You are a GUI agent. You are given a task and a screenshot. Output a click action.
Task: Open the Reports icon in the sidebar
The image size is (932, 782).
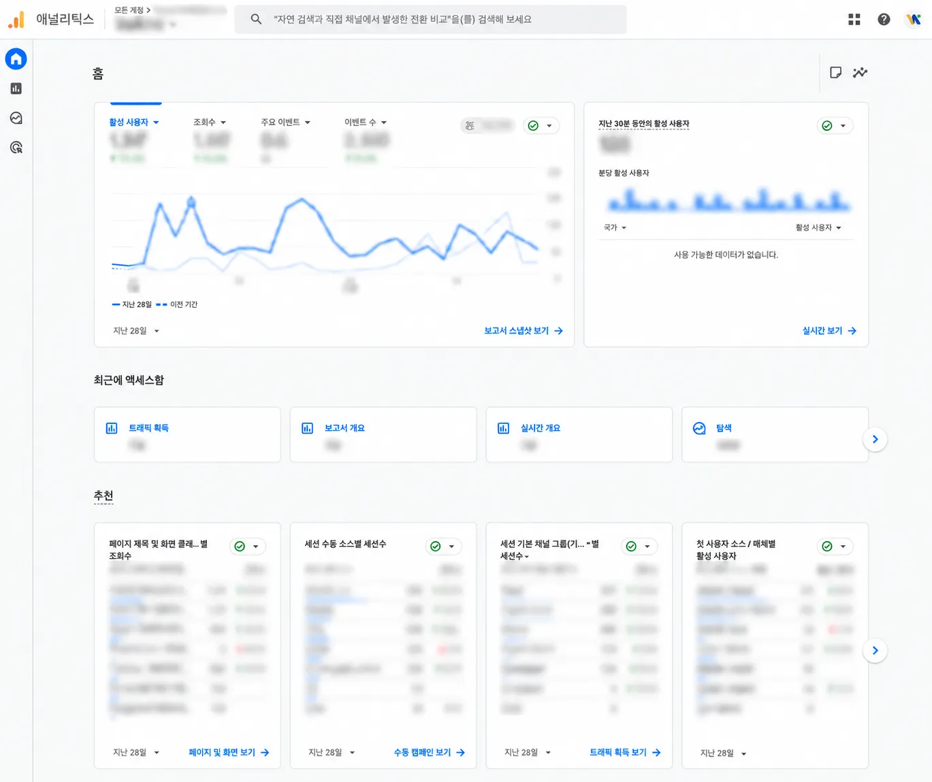click(x=16, y=88)
